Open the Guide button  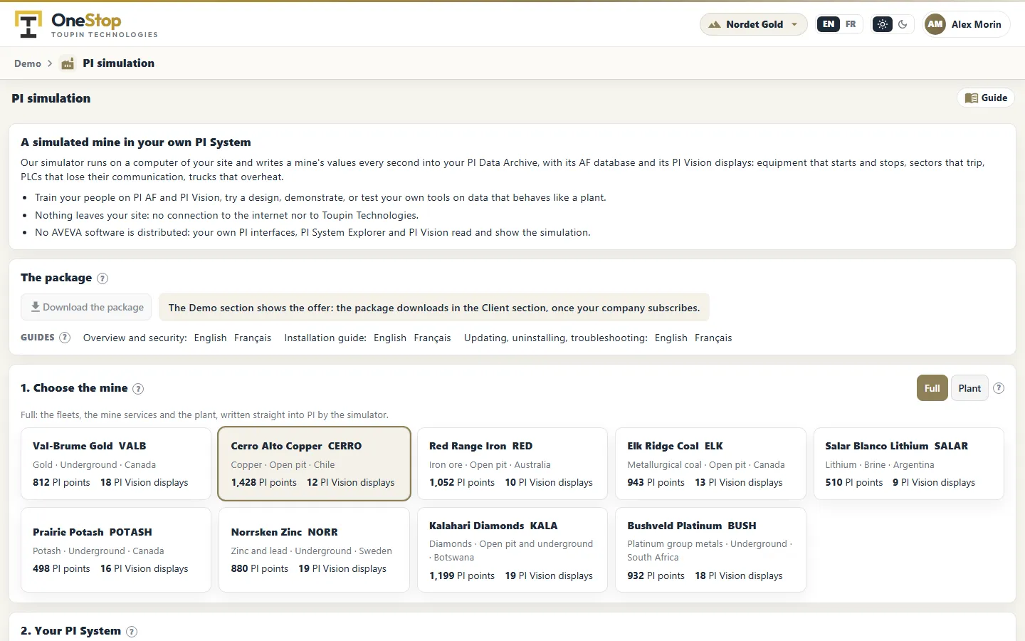[986, 98]
